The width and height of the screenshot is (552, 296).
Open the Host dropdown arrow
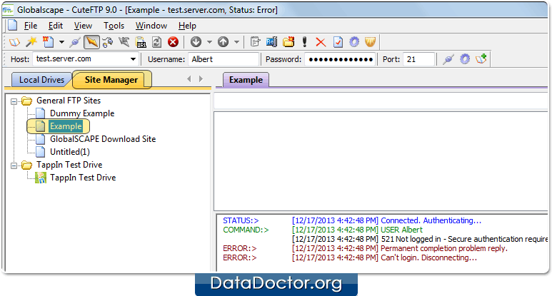pos(133,59)
